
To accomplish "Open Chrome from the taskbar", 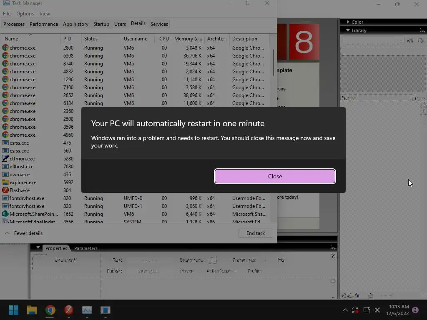I will [x=50, y=310].
